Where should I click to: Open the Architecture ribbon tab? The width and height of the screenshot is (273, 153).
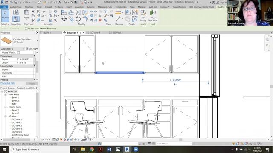click(16, 7)
